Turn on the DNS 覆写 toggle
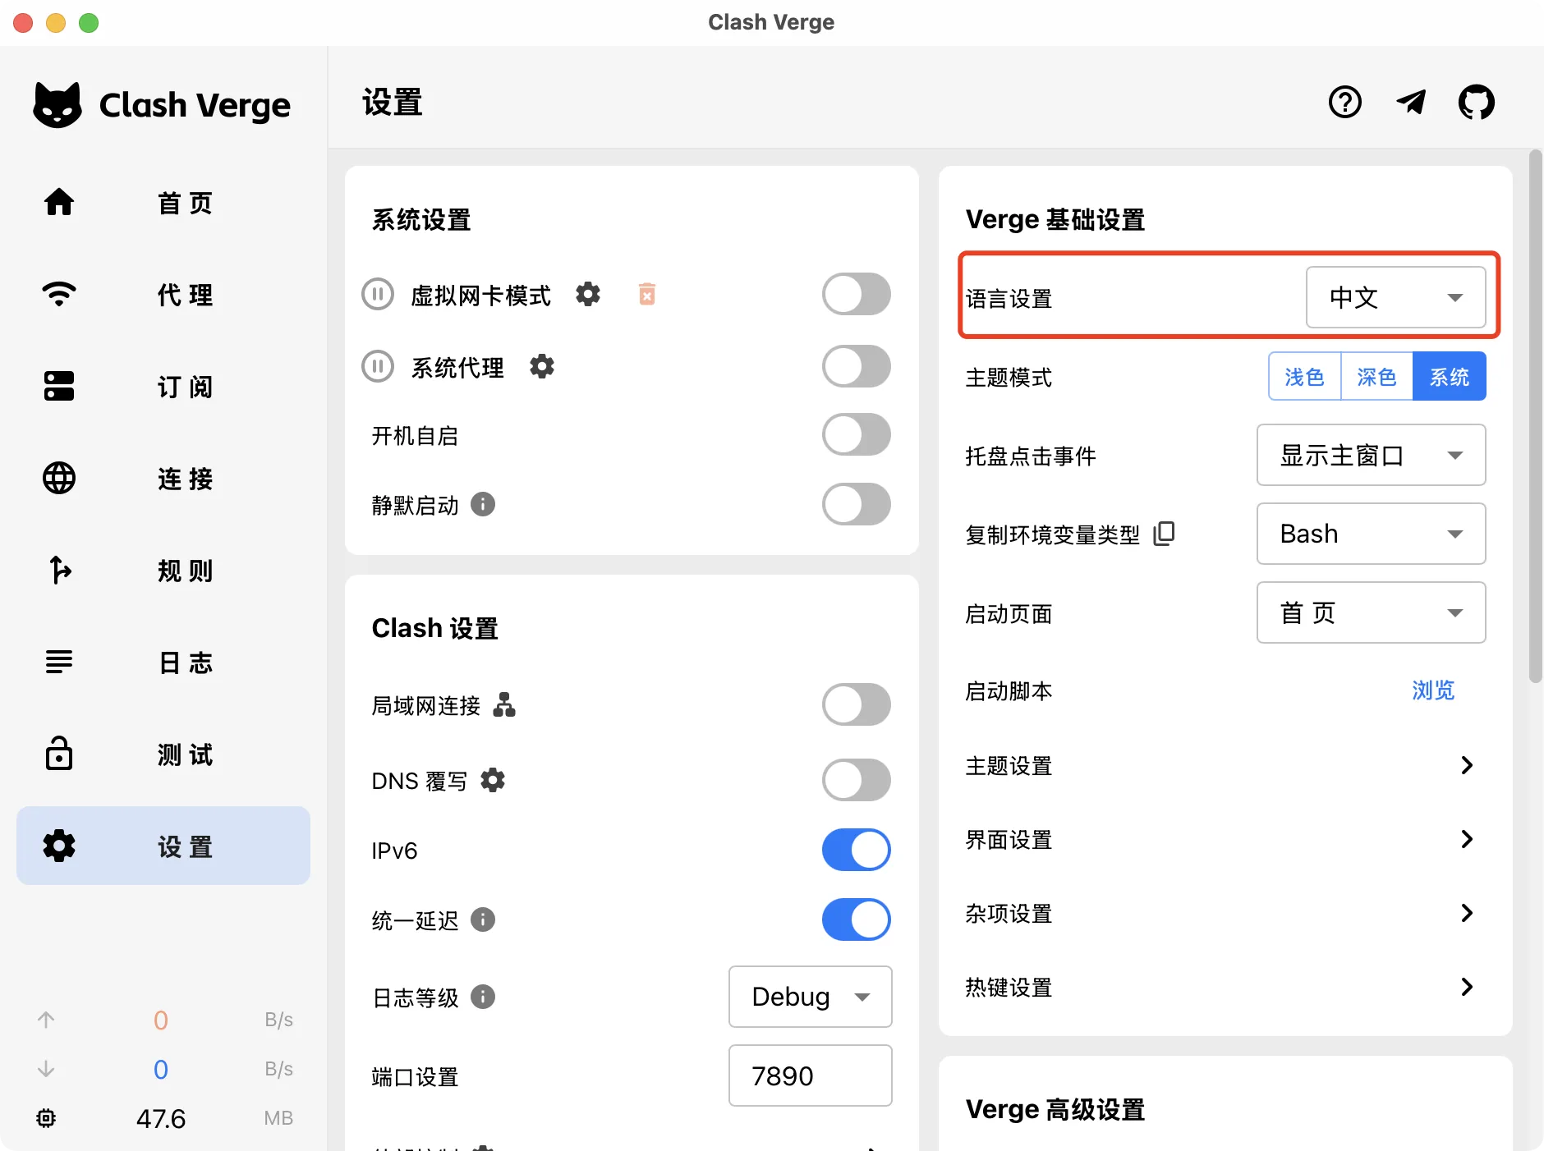The image size is (1544, 1151). click(856, 781)
